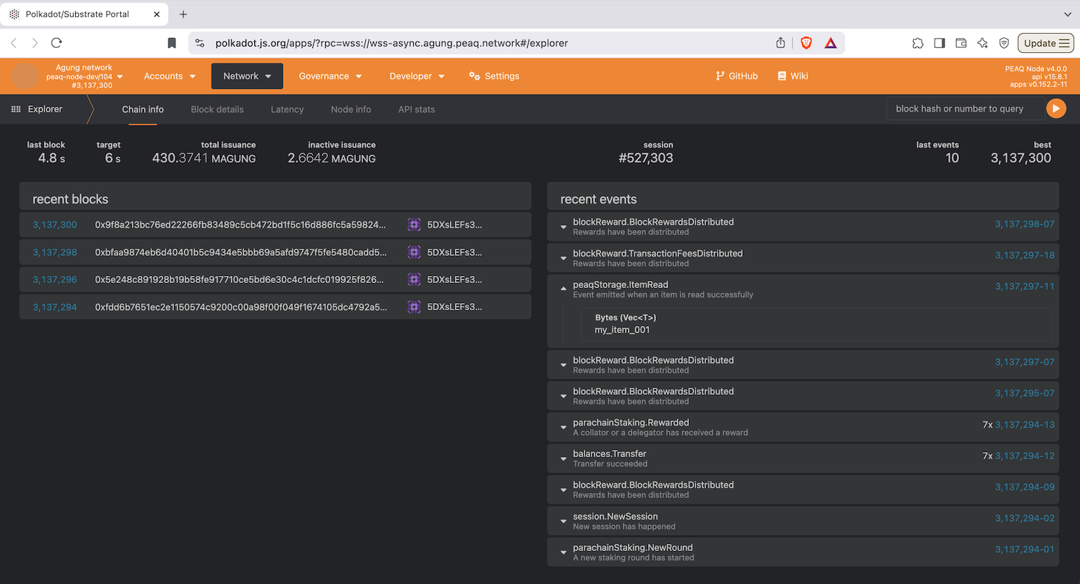This screenshot has width=1080, height=584.
Task: Expand the session.NewSession event
Action: pos(564,522)
